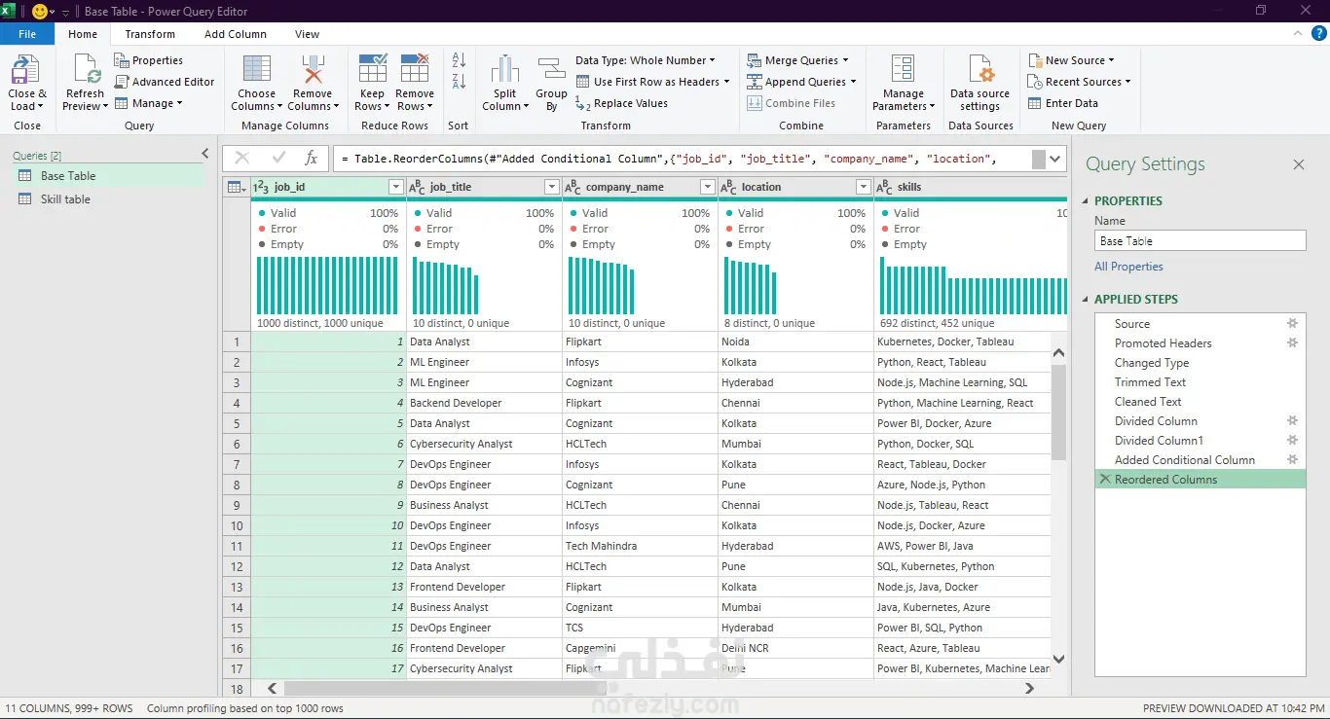Collapse the PROPERTIES section
Screen dimensions: 1330x719
(x=1087, y=201)
